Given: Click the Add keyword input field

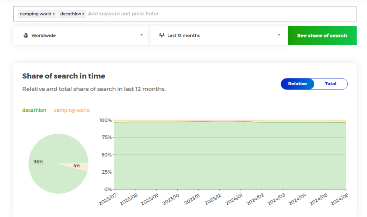Looking at the screenshot, I should pyautogui.click(x=222, y=14).
